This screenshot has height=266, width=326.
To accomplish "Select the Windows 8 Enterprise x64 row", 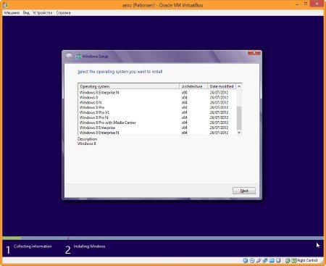I will (157, 128).
